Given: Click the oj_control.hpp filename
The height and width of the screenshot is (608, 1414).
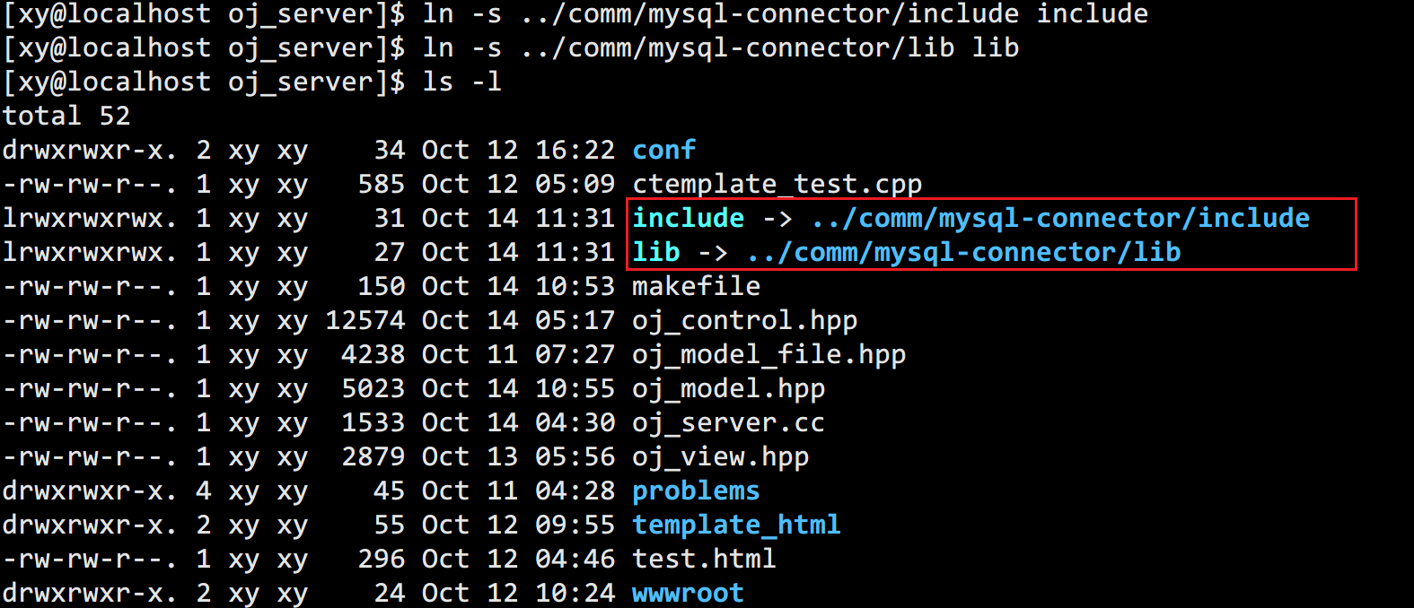Looking at the screenshot, I should pyautogui.click(x=744, y=320).
